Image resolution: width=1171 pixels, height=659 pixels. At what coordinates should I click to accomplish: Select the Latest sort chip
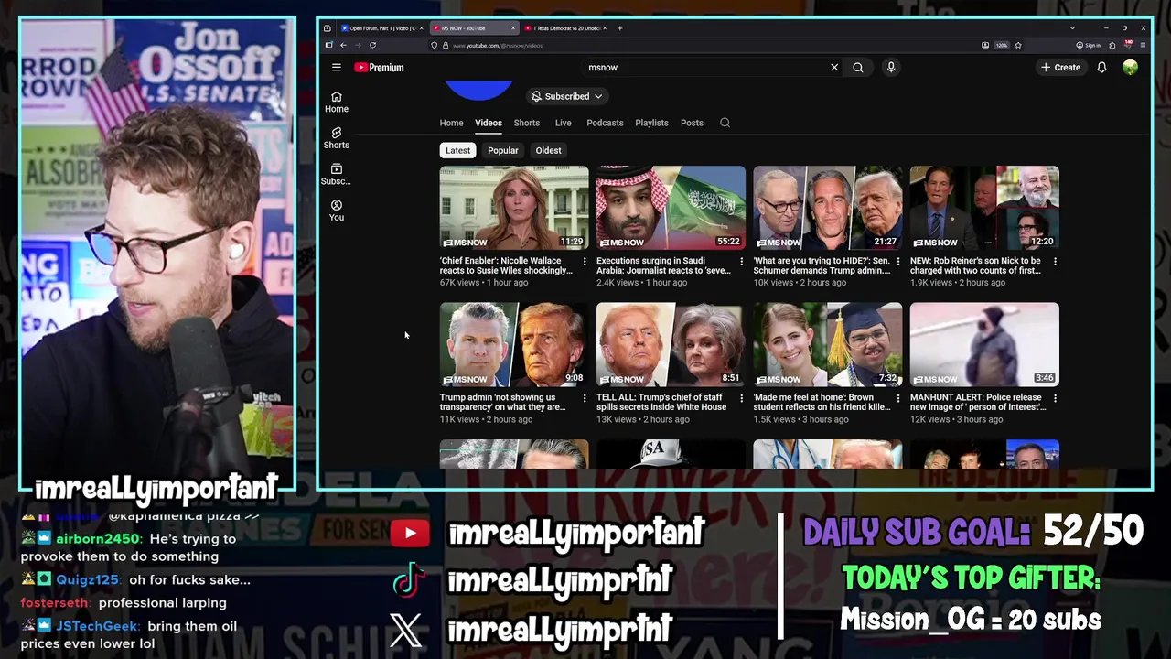point(458,150)
